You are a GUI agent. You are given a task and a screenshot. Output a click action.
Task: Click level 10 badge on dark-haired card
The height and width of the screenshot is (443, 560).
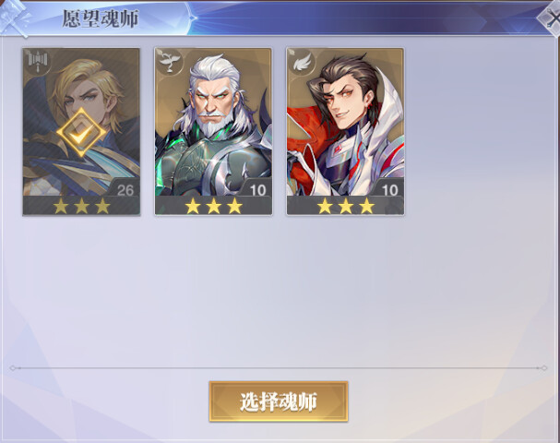click(389, 190)
